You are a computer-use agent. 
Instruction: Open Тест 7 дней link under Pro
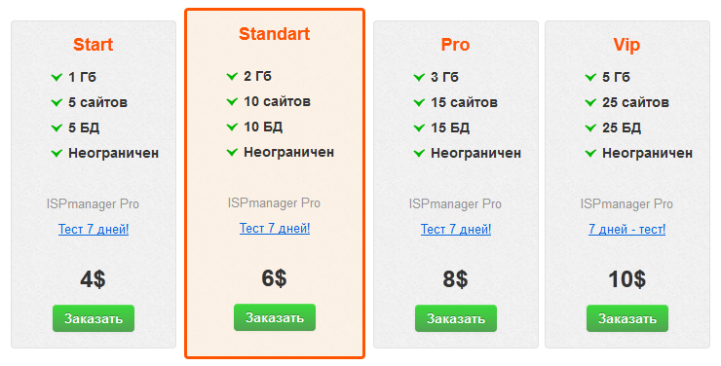pyautogui.click(x=456, y=229)
